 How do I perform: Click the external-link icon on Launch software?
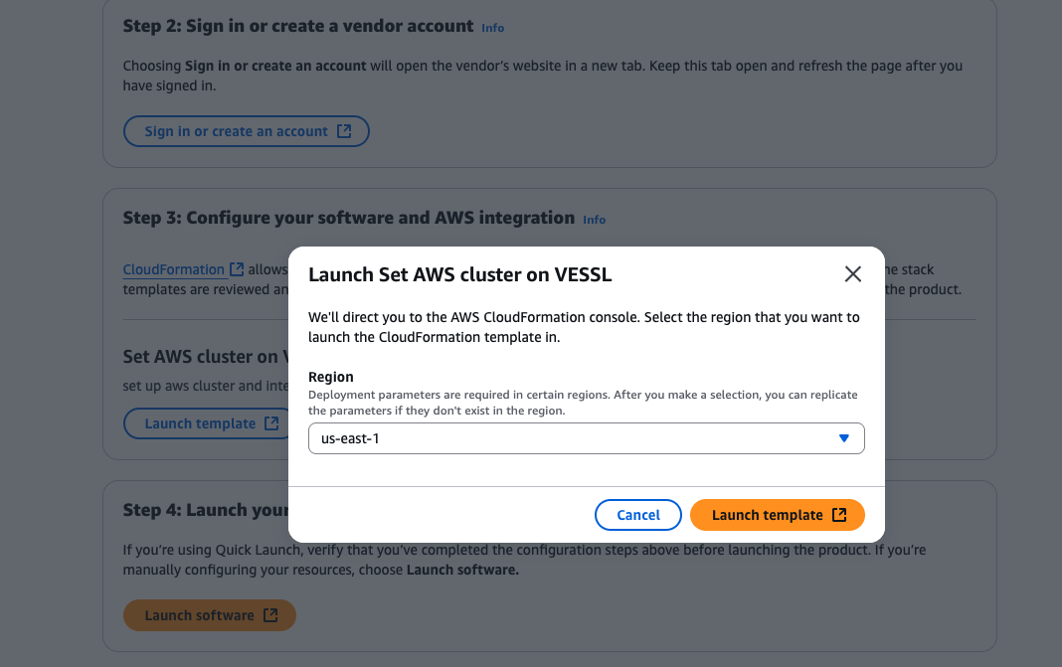(271, 615)
